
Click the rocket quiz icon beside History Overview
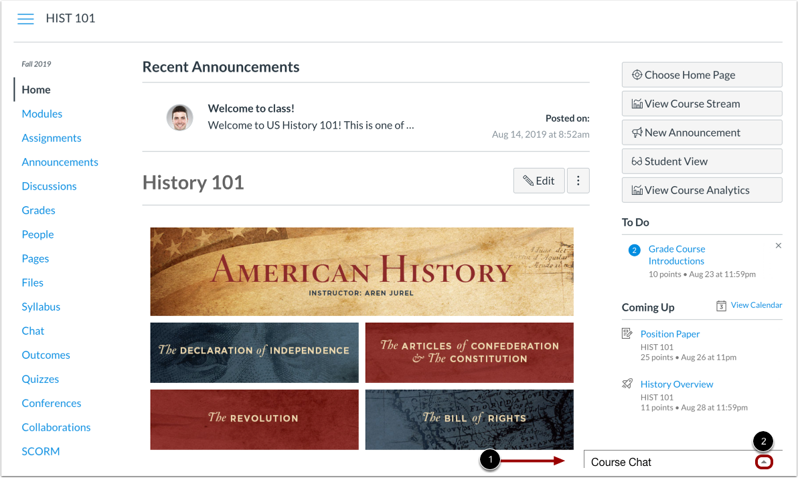(x=627, y=384)
